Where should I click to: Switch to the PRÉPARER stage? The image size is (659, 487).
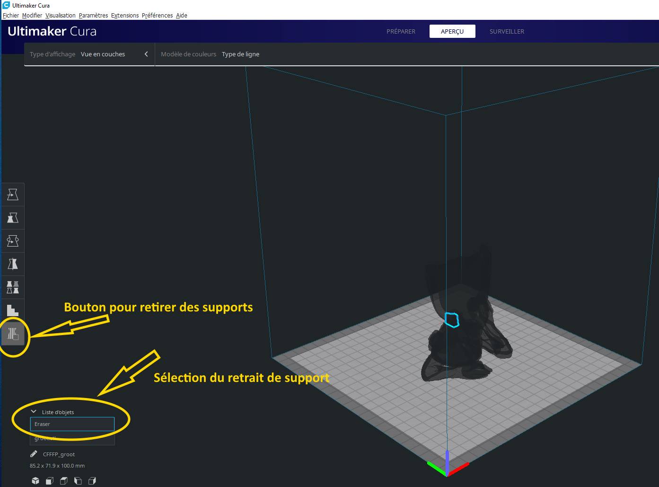401,31
